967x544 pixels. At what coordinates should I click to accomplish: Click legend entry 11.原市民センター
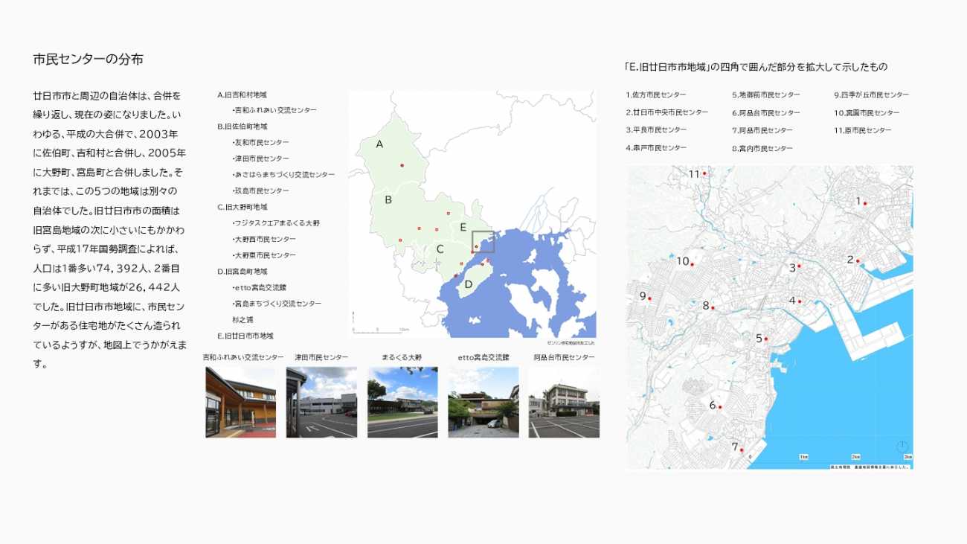pos(862,130)
